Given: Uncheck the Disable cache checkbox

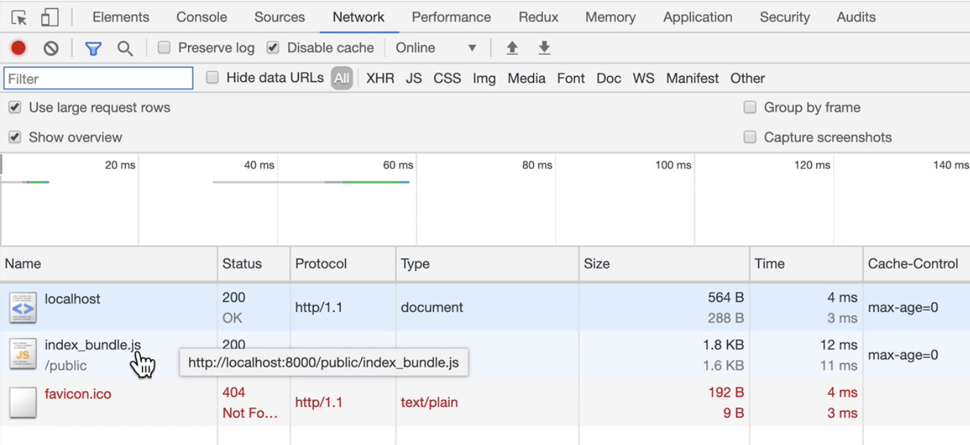Looking at the screenshot, I should 273,47.
